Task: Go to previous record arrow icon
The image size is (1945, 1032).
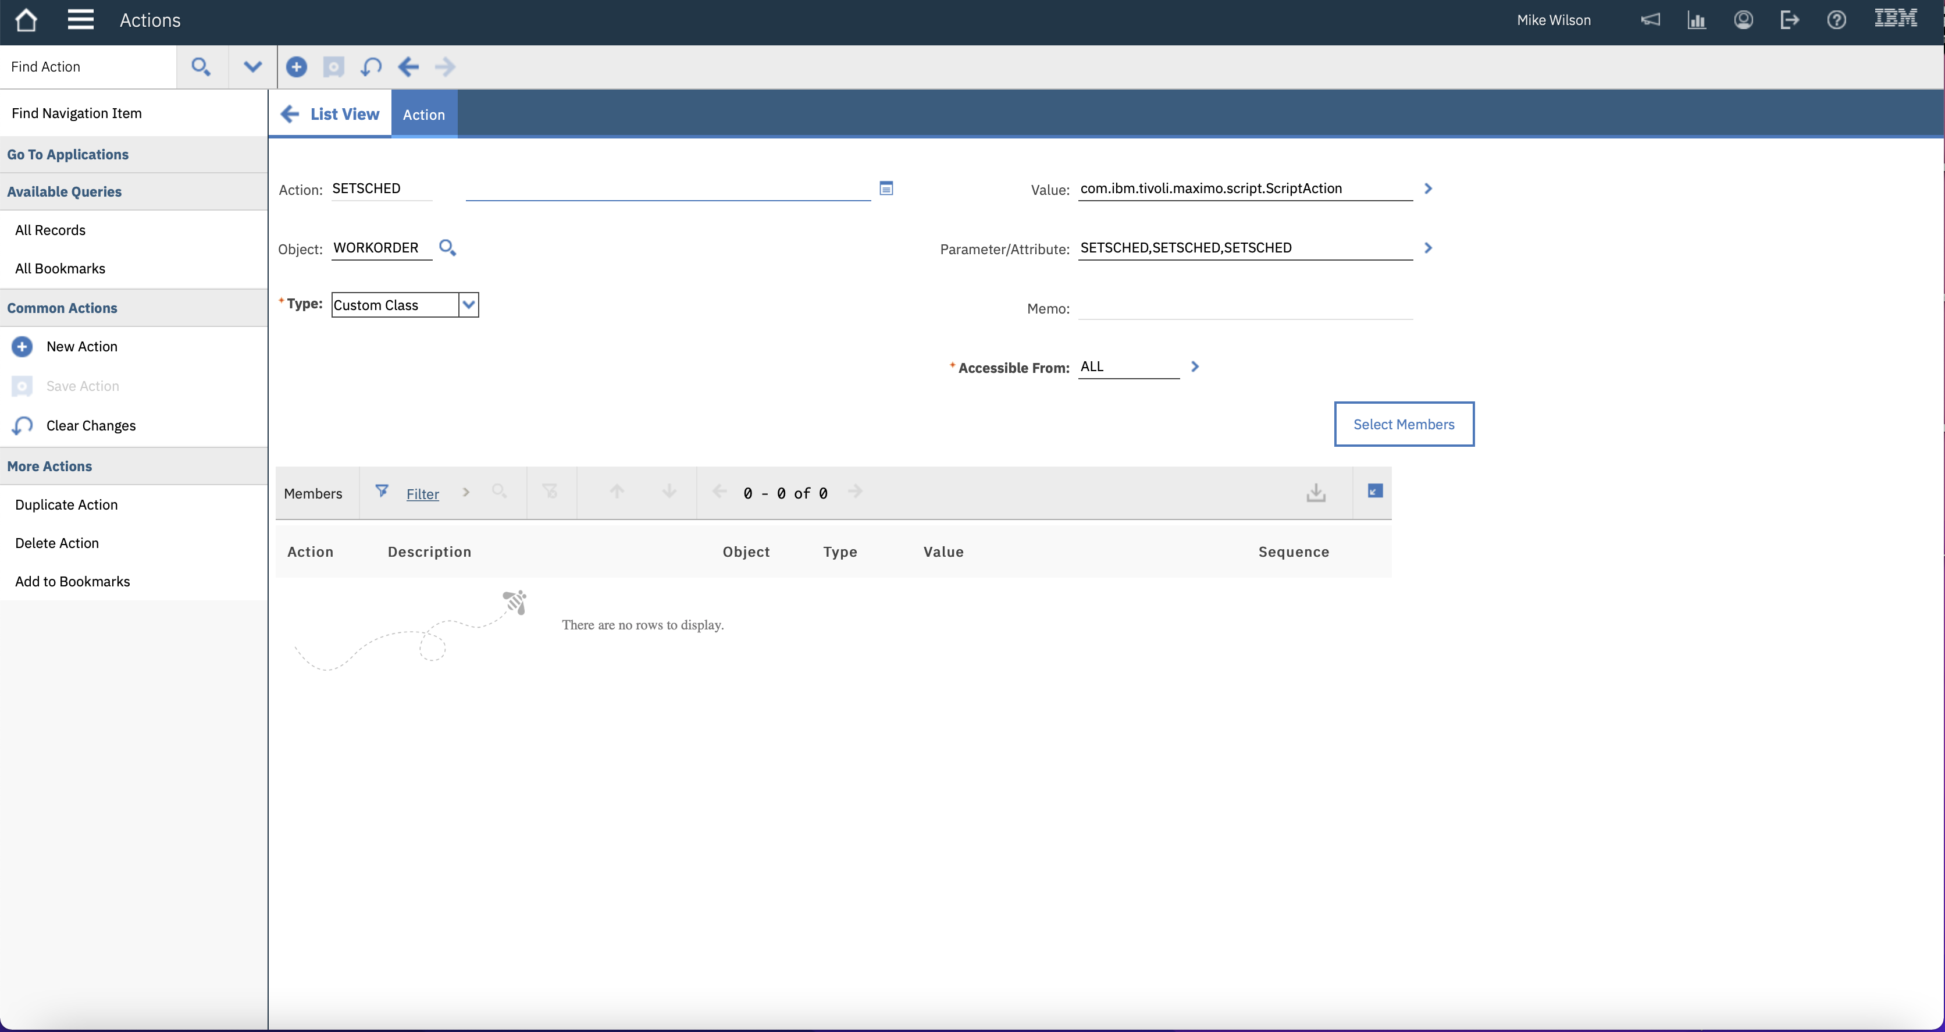Action: pos(408,67)
